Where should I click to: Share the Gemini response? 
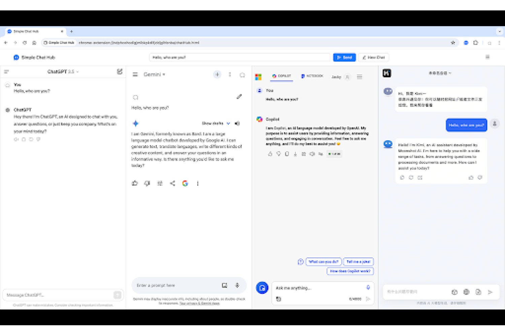tap(172, 183)
